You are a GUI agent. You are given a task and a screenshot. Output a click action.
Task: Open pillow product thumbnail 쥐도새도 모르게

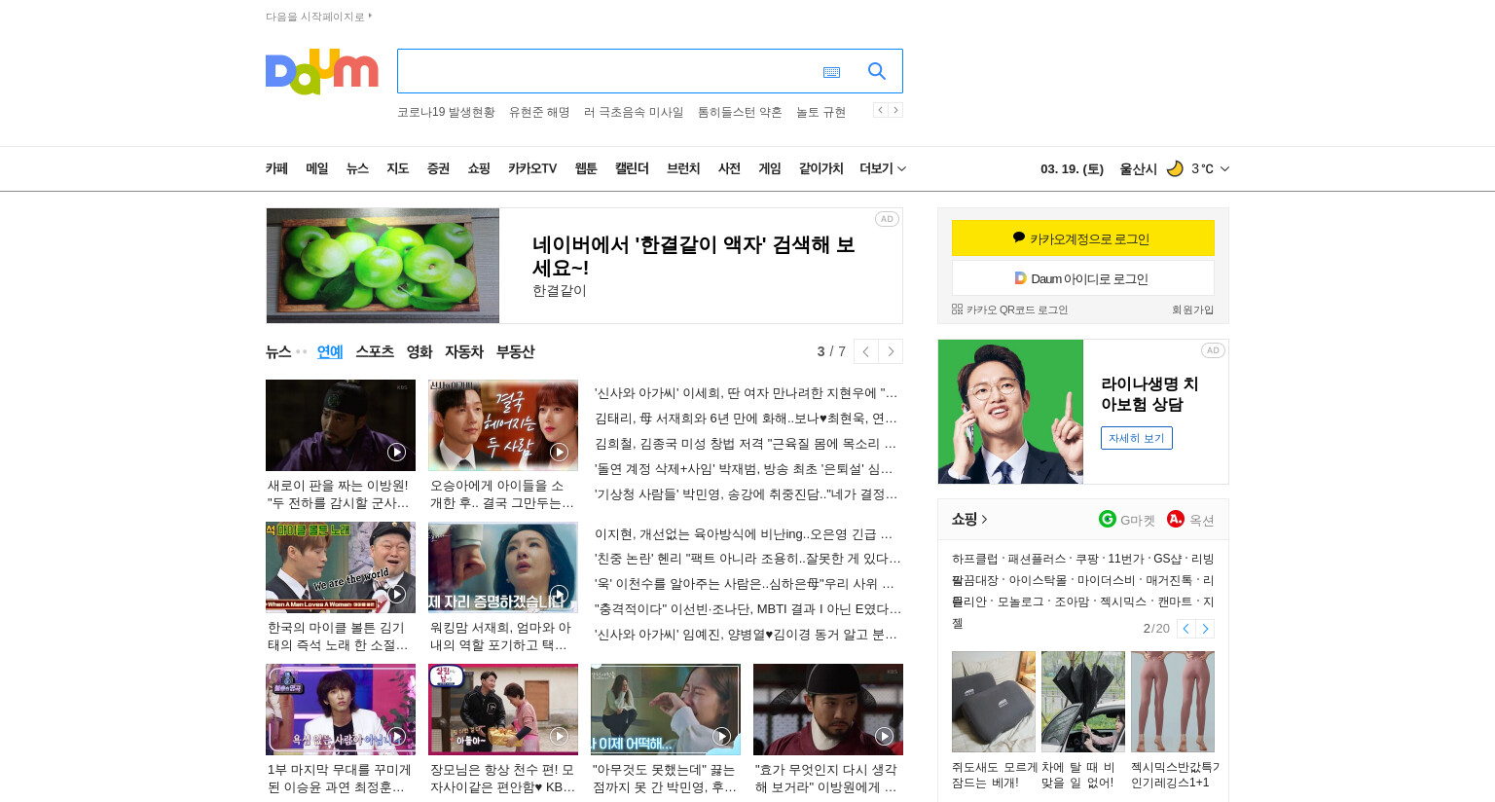tap(994, 702)
